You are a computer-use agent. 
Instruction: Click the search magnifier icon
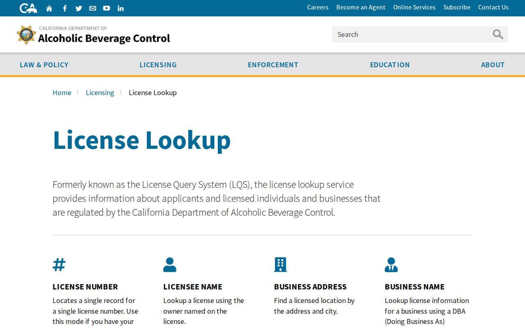498,34
